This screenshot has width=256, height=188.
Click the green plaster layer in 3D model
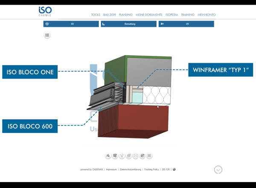click(114, 71)
